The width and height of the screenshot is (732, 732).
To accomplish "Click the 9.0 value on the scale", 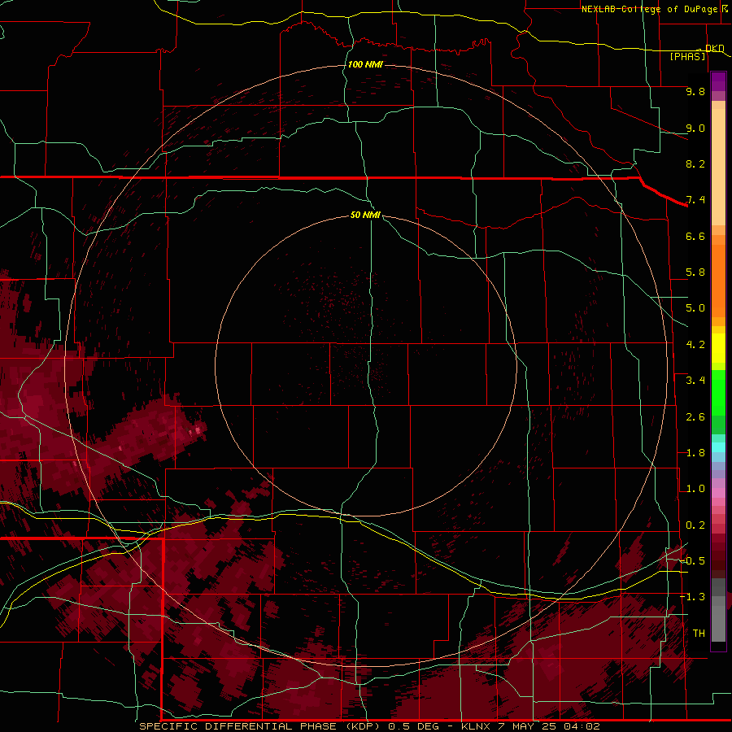I will pos(695,128).
